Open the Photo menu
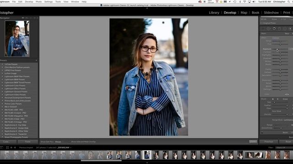The width and height of the screenshot is (293, 164). (x=38, y=2)
